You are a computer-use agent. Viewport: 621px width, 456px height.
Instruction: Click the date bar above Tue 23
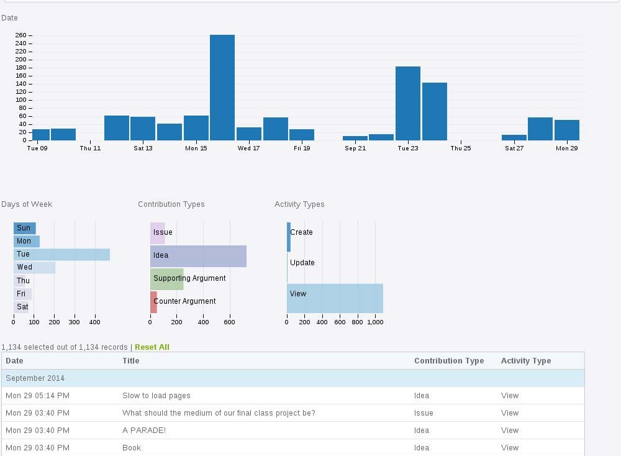(x=408, y=103)
